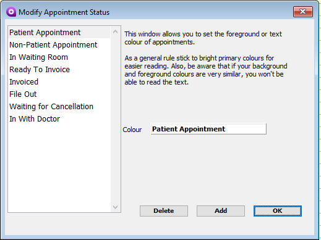The image size is (321, 240).
Task: Choose the In Waiting Room status
Action: coord(59,57)
